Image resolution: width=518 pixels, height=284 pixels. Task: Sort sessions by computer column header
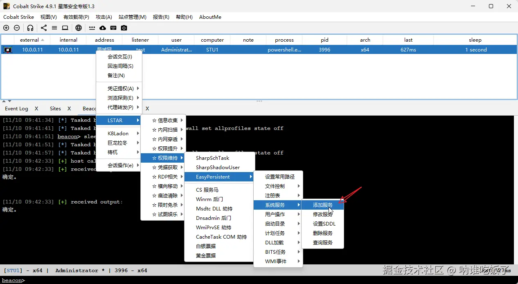[x=212, y=40]
